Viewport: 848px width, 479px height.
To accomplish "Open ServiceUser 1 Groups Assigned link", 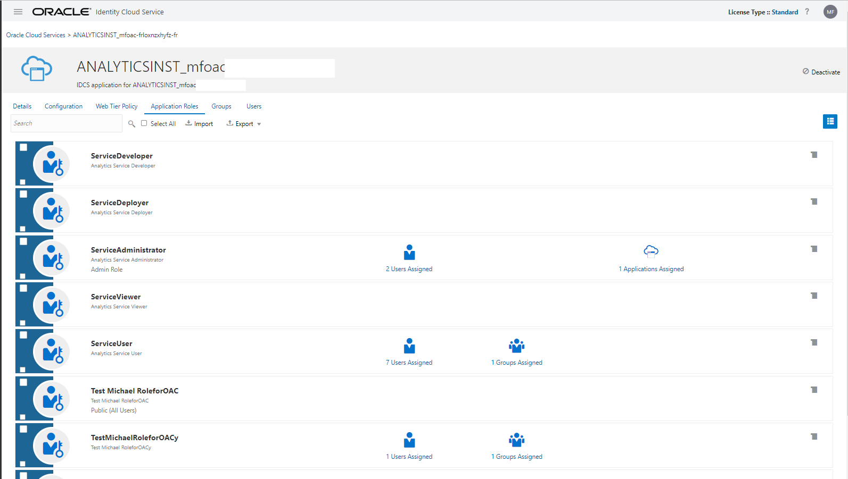I will pyautogui.click(x=517, y=363).
